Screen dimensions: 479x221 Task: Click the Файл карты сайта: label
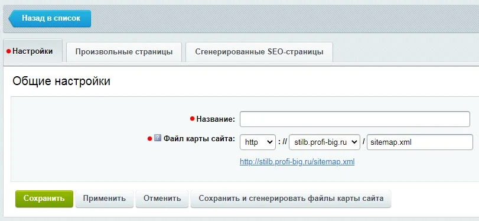coord(199,138)
